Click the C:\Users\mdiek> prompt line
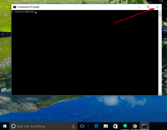 pos(24,12)
